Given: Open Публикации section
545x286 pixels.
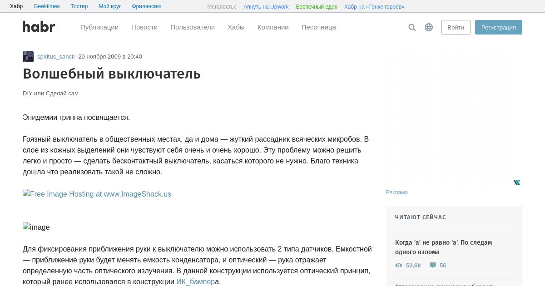Looking at the screenshot, I should [99, 27].
